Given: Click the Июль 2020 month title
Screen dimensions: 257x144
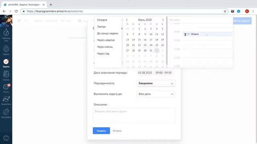Looking at the screenshot, I should (x=145, y=20).
